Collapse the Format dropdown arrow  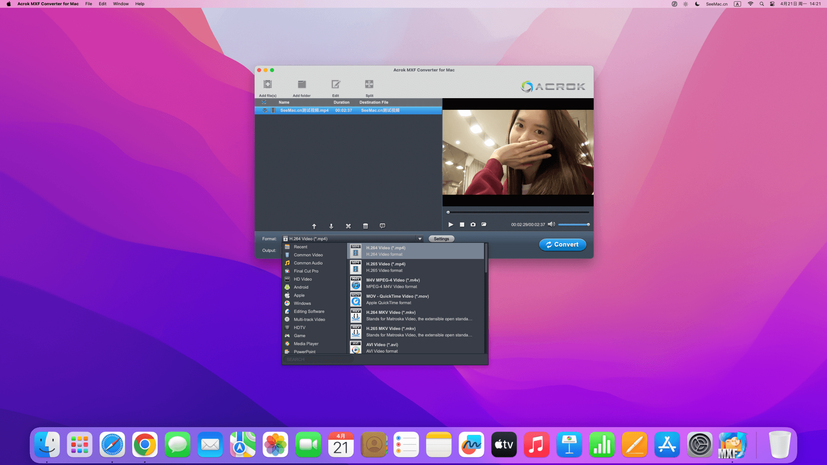click(x=420, y=239)
